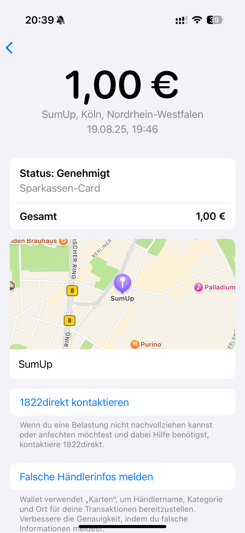This screenshot has height=533, width=245.
Task: Tap the blue back chevron
Action: 9,48
